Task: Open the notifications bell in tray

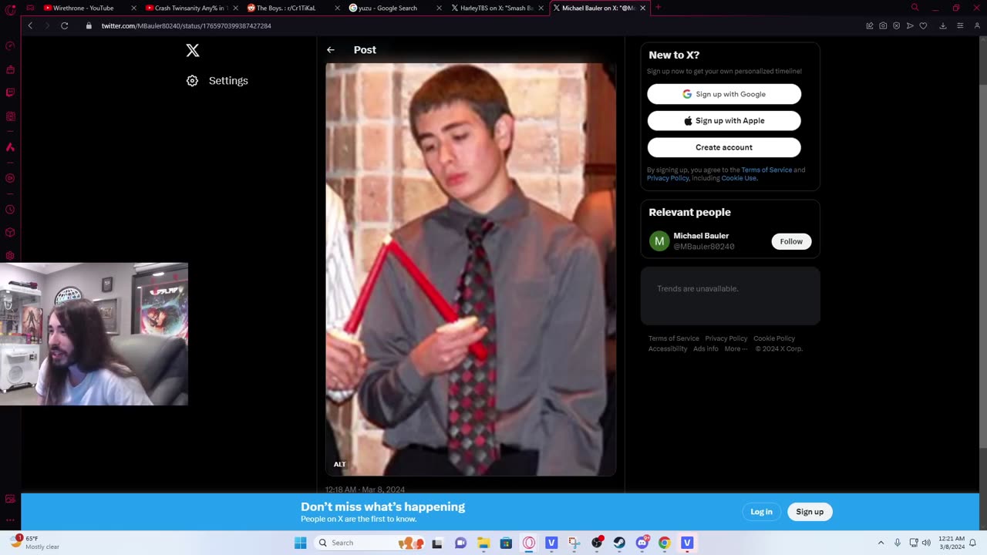Action: pos(973,543)
